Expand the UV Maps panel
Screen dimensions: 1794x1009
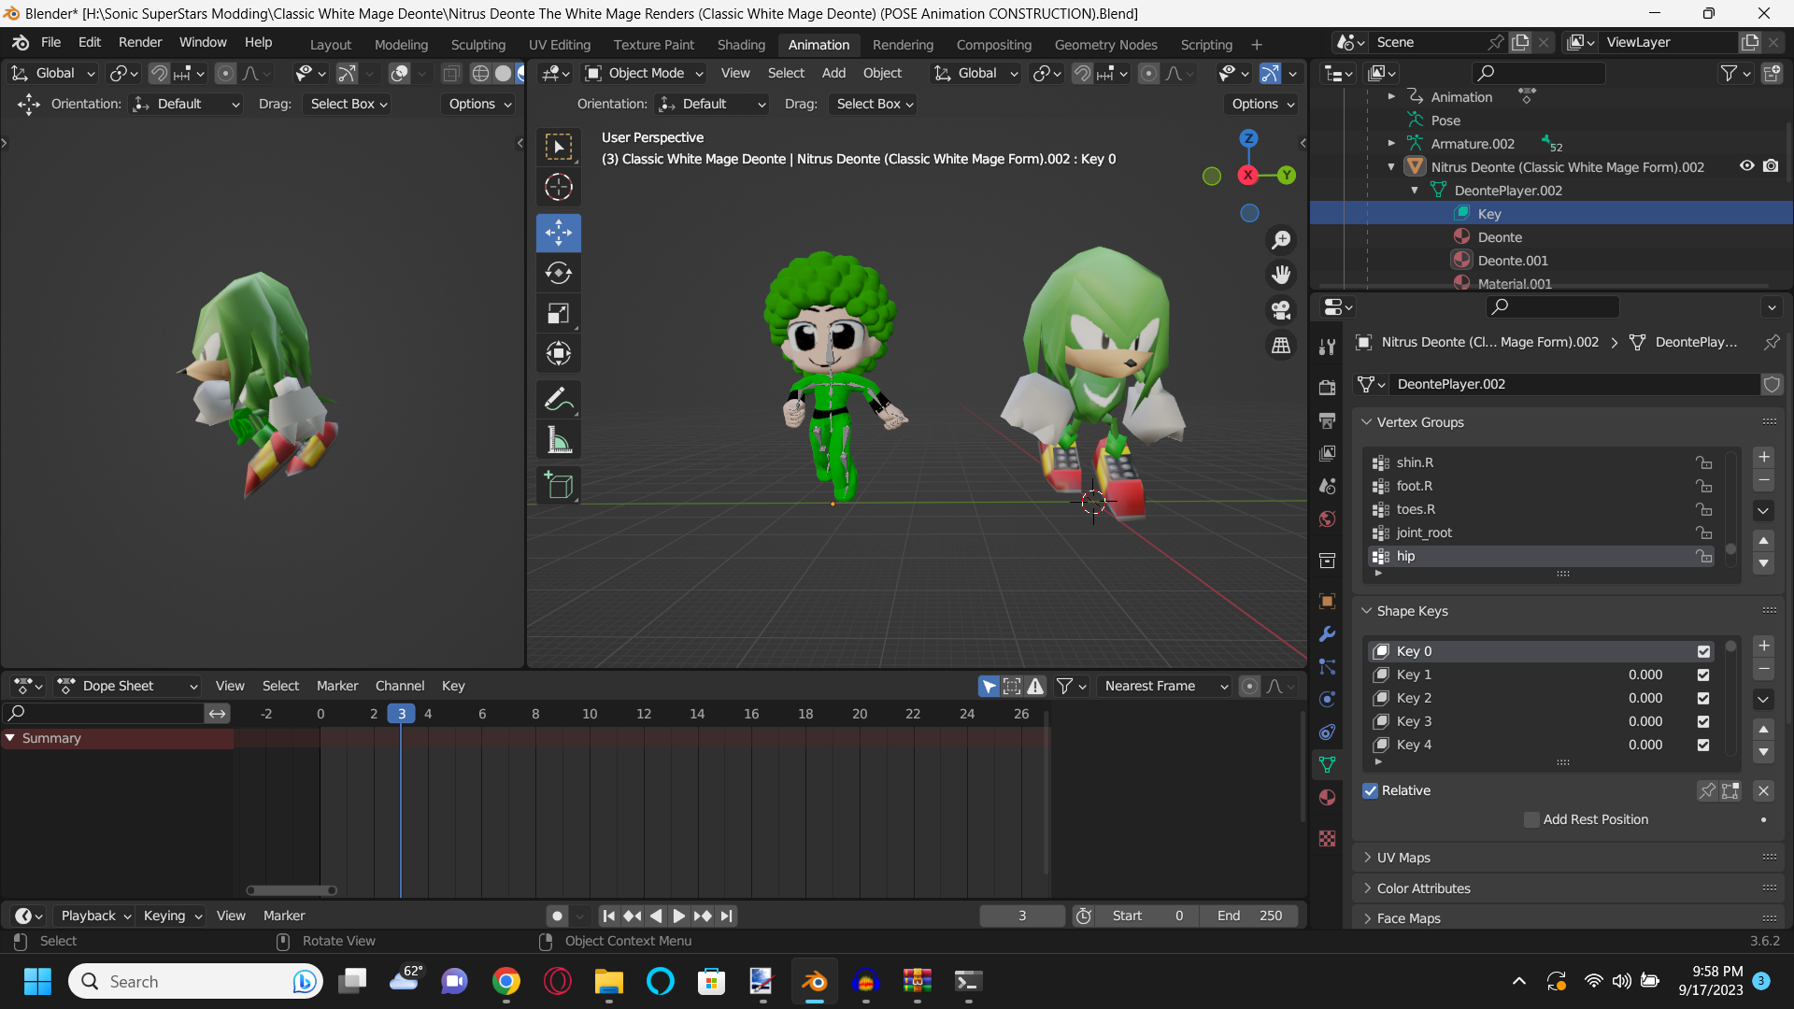pos(1402,858)
